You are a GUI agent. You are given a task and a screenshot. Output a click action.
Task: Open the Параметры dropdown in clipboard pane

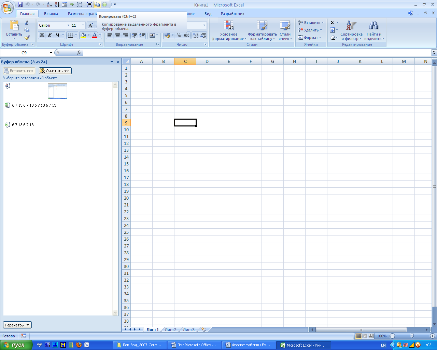coord(17,325)
